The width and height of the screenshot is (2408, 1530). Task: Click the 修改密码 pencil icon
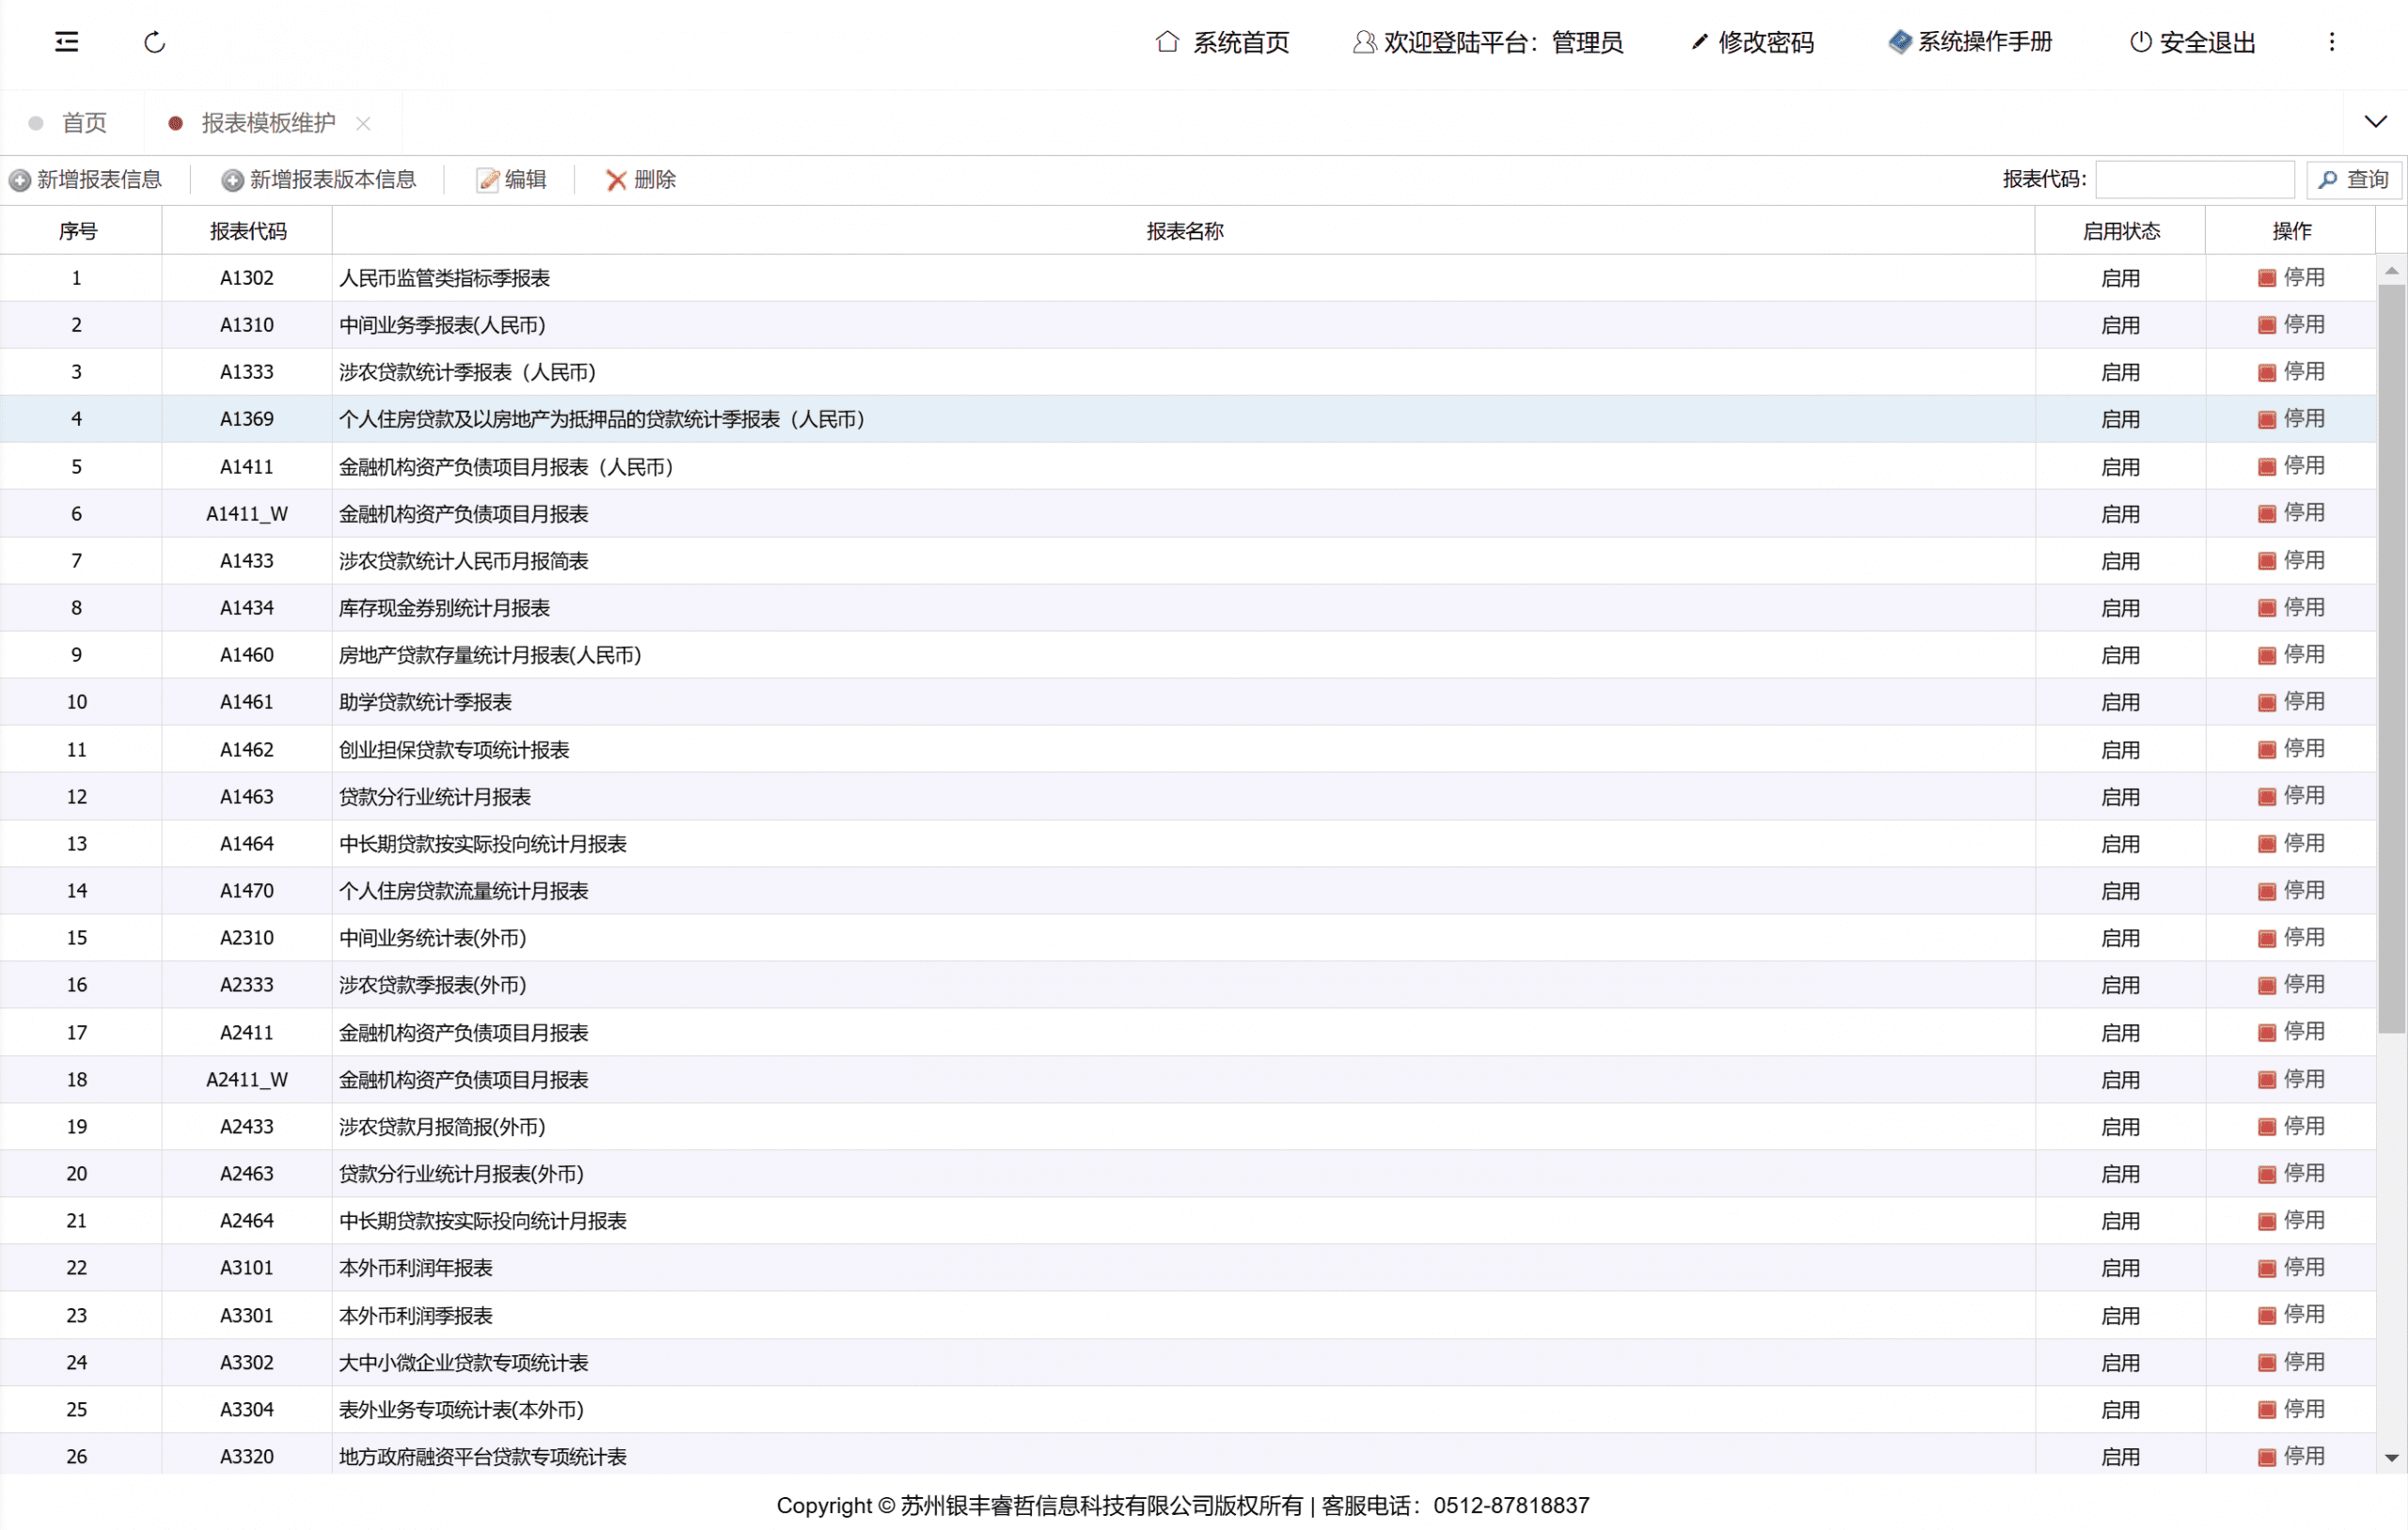point(1699,42)
